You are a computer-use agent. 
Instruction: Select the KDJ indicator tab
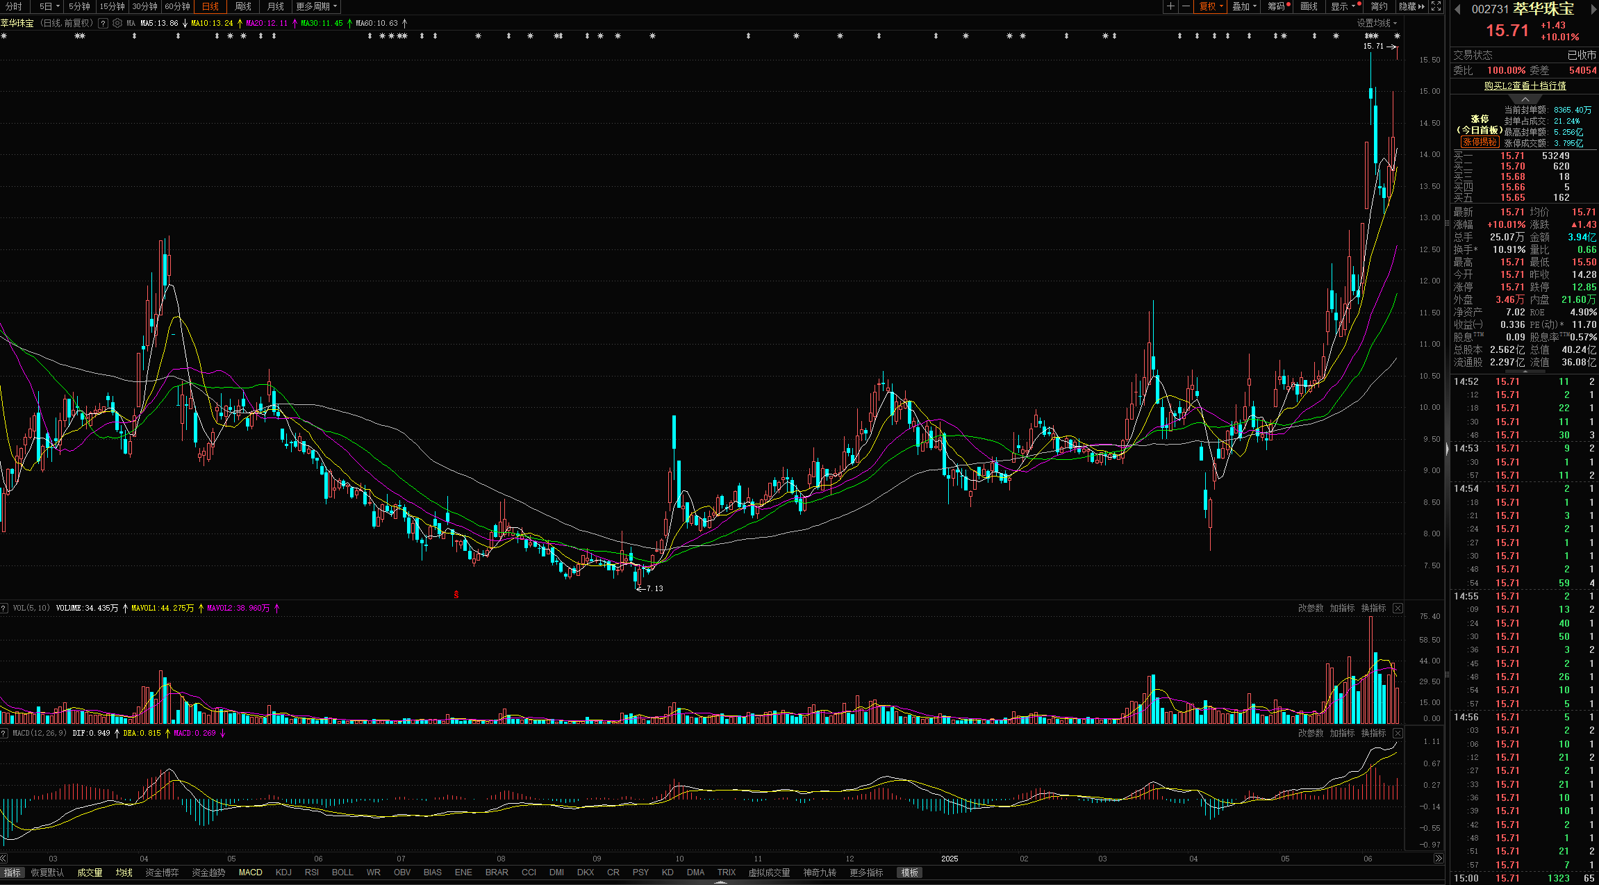pyautogui.click(x=283, y=872)
